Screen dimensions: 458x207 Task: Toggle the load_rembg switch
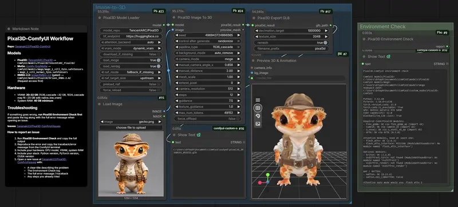pyautogui.click(x=159, y=66)
